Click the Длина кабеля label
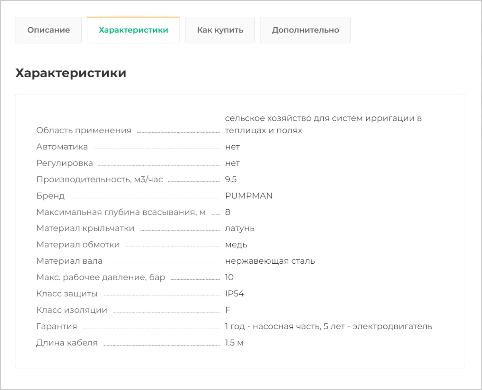482x390 pixels. coord(67,343)
